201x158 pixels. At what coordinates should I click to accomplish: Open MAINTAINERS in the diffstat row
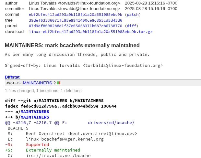click(37, 83)
